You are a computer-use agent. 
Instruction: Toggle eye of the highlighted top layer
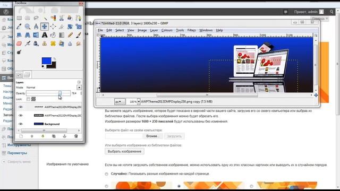[x=21, y=107]
